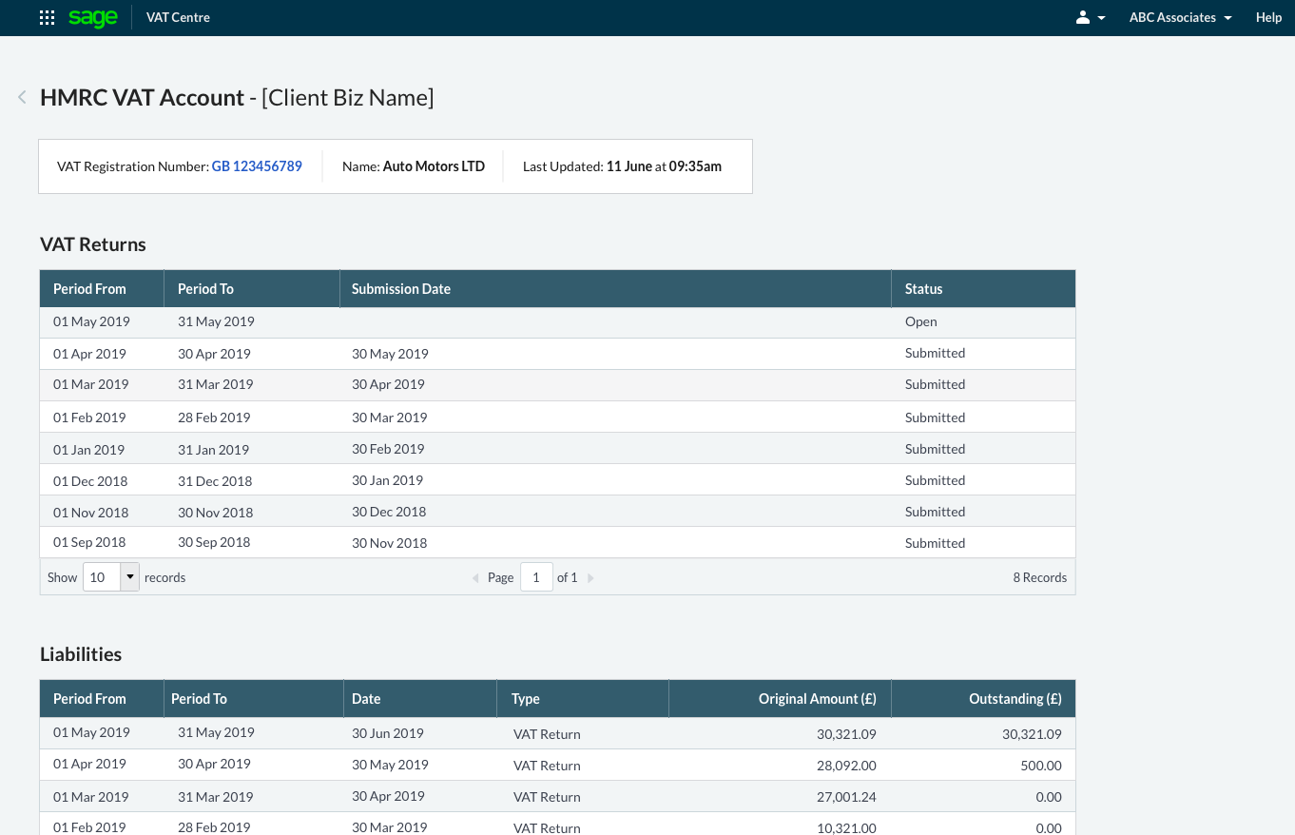Click the back chevron beside page title

(x=22, y=97)
